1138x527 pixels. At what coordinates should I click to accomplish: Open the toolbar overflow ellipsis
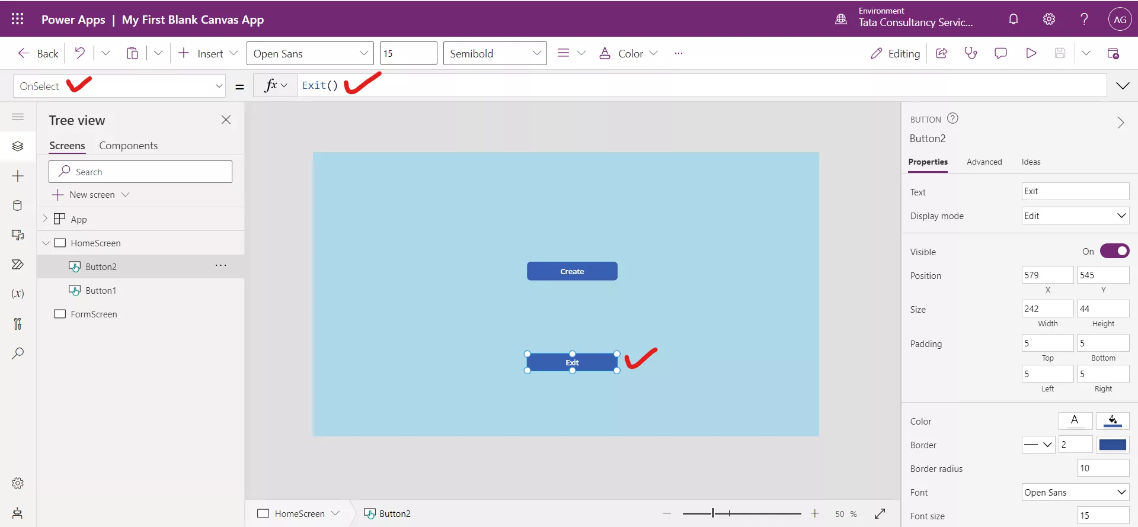[679, 53]
